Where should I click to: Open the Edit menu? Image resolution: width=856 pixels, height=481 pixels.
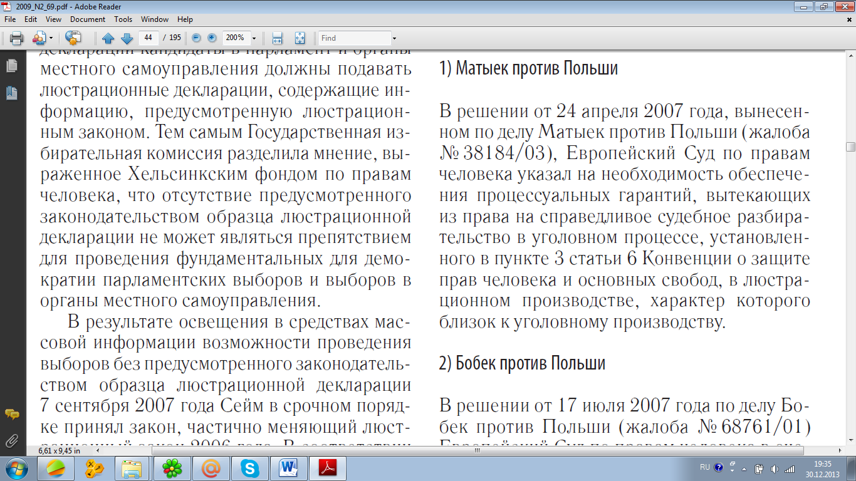pos(31,19)
